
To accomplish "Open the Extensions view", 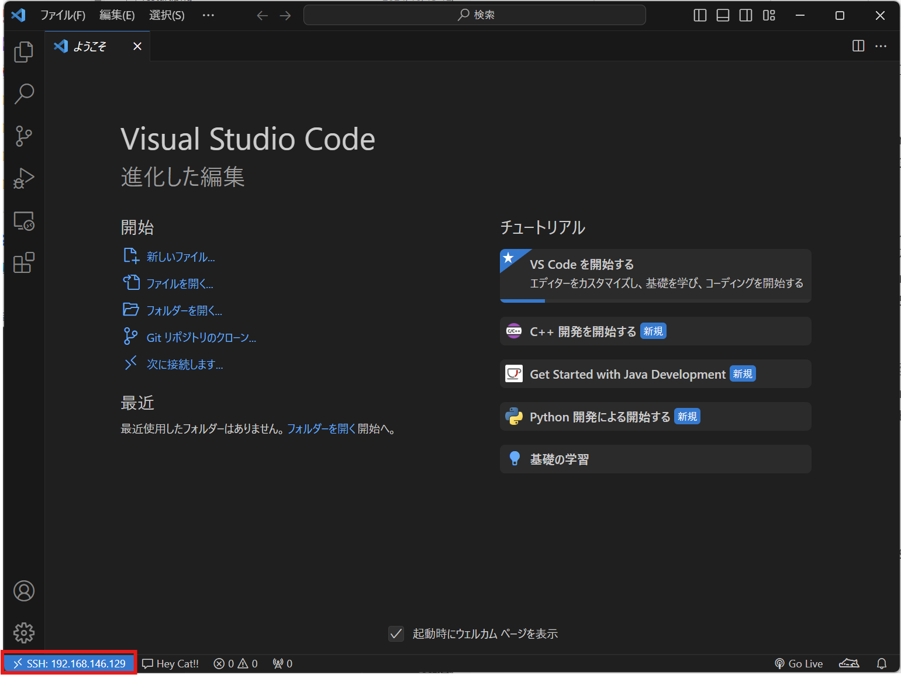I will (24, 262).
